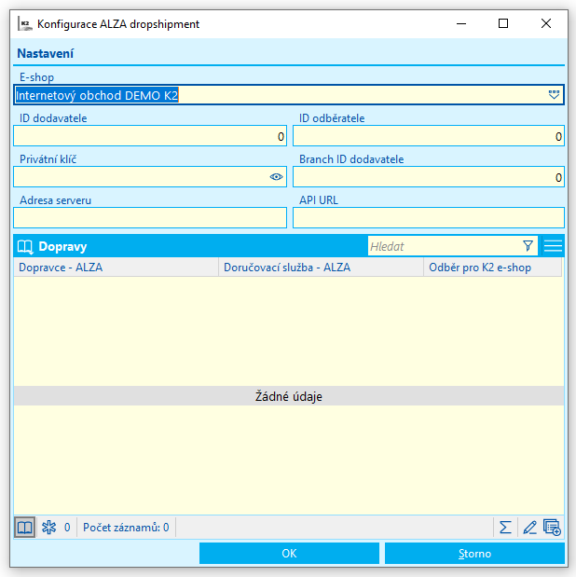Image resolution: width=576 pixels, height=577 pixels.
Task: Click the Nastavení section heading
Action: tap(46, 54)
